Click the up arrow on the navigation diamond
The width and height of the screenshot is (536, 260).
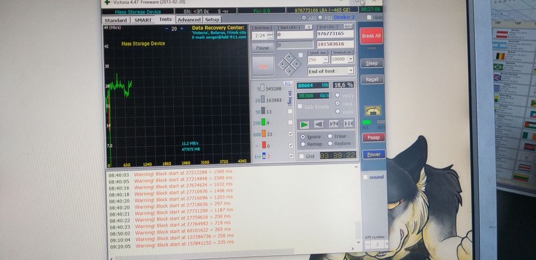coord(289,57)
